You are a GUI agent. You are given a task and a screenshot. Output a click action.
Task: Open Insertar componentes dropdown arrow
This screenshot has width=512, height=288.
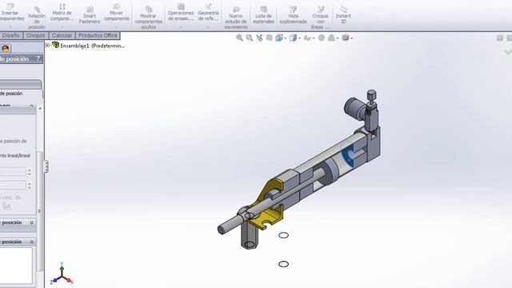tap(10, 26)
